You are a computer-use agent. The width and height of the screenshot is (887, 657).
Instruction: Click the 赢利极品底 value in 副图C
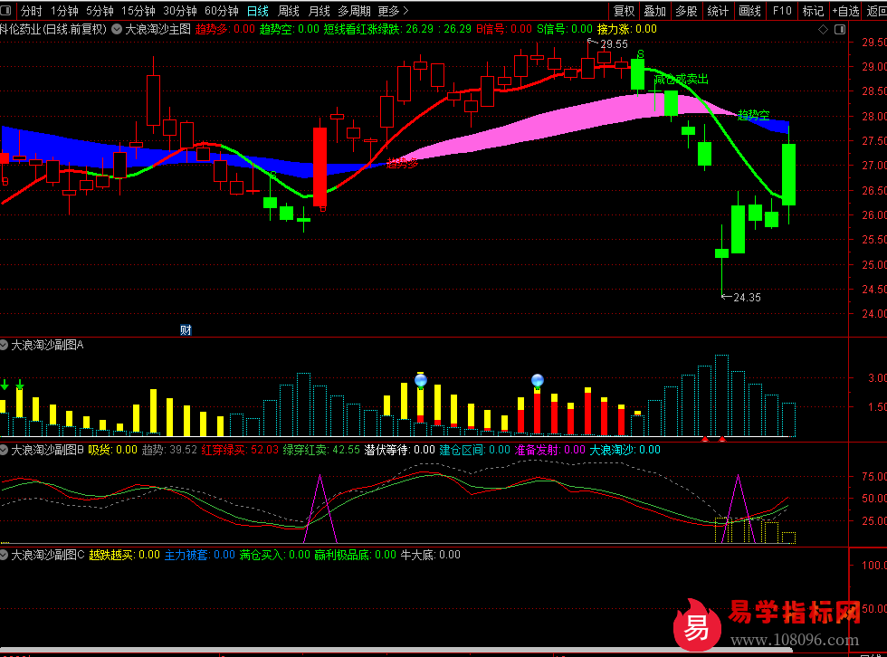click(355, 555)
